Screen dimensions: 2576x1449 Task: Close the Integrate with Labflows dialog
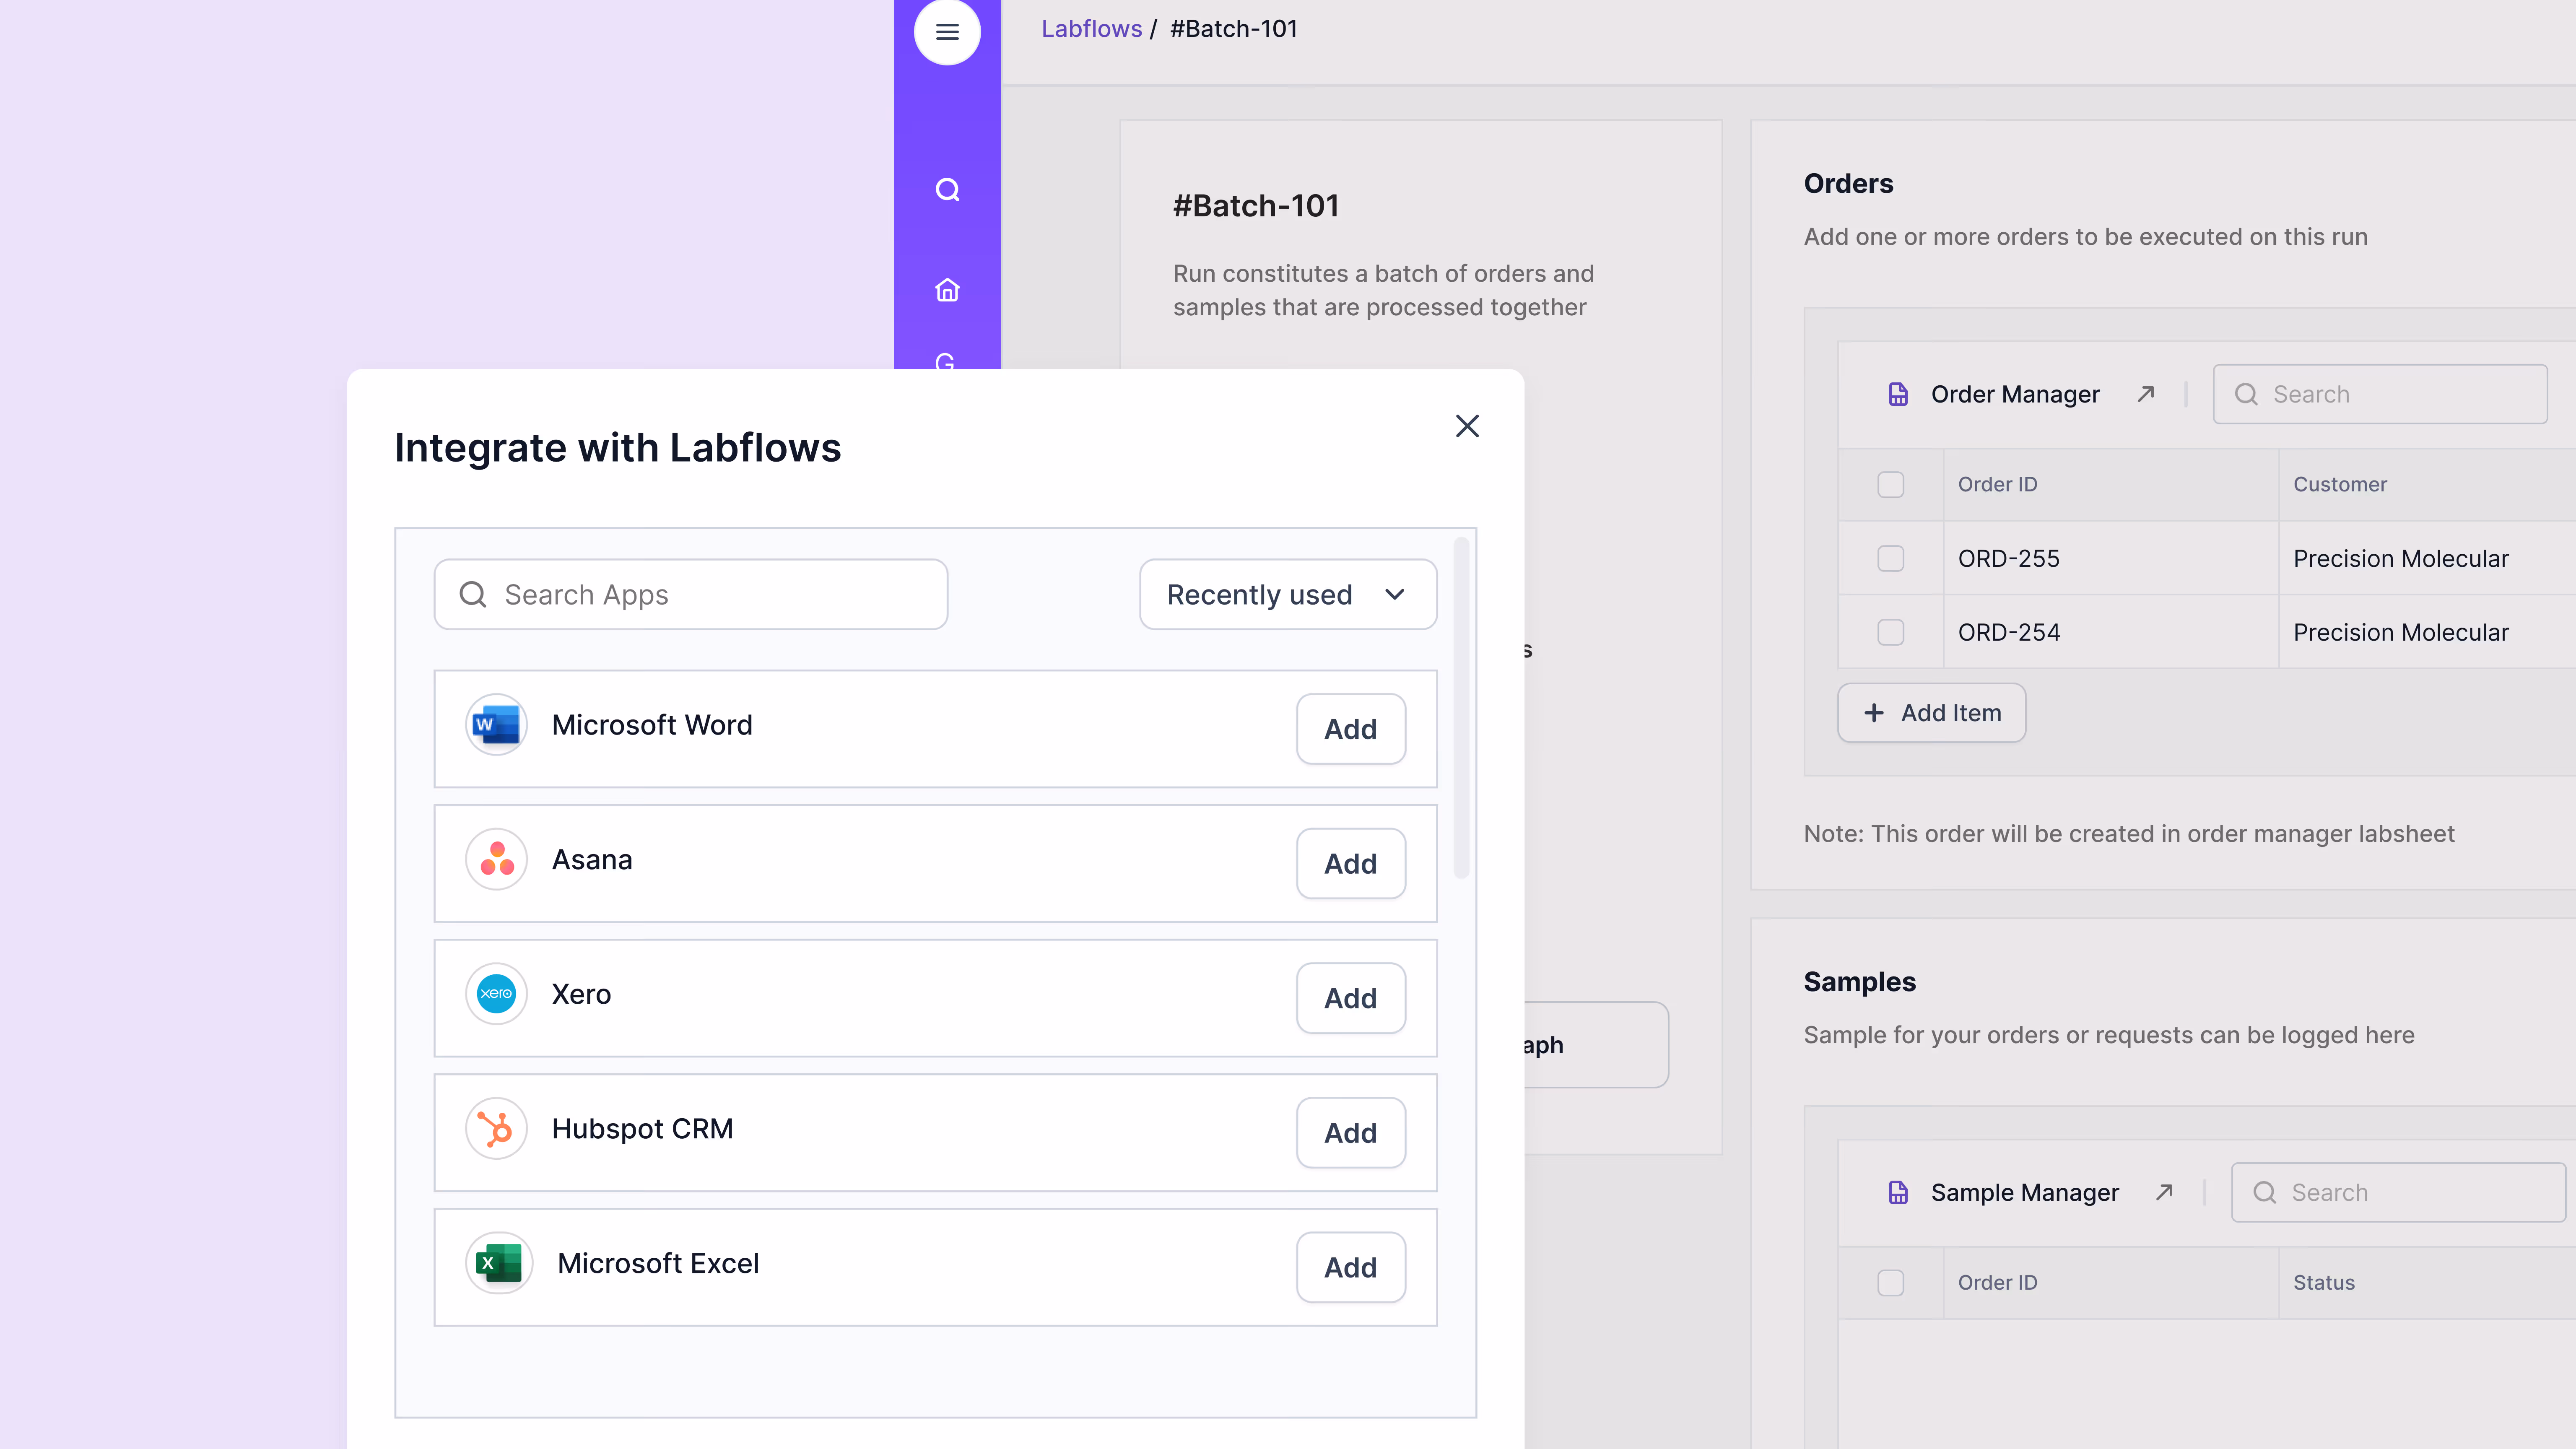[x=1466, y=425]
